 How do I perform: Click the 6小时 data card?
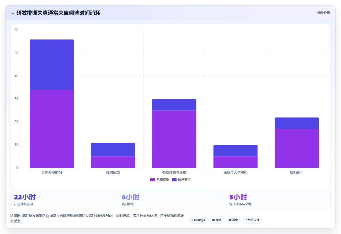pyautogui.click(x=170, y=200)
